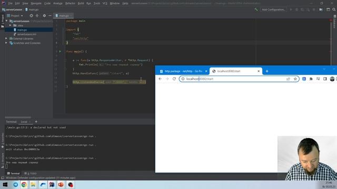Click main.go breadcrumb in navigation bar
This screenshot has width=337, height=189.
32,9
